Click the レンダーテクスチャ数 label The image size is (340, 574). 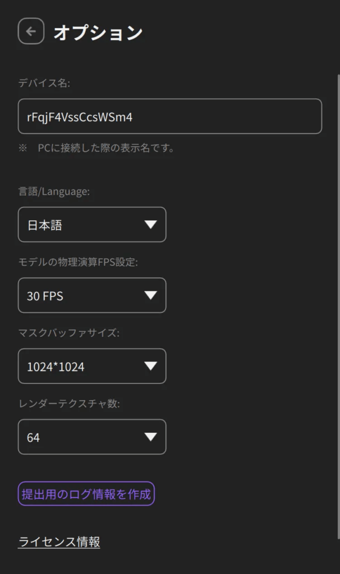(x=69, y=404)
